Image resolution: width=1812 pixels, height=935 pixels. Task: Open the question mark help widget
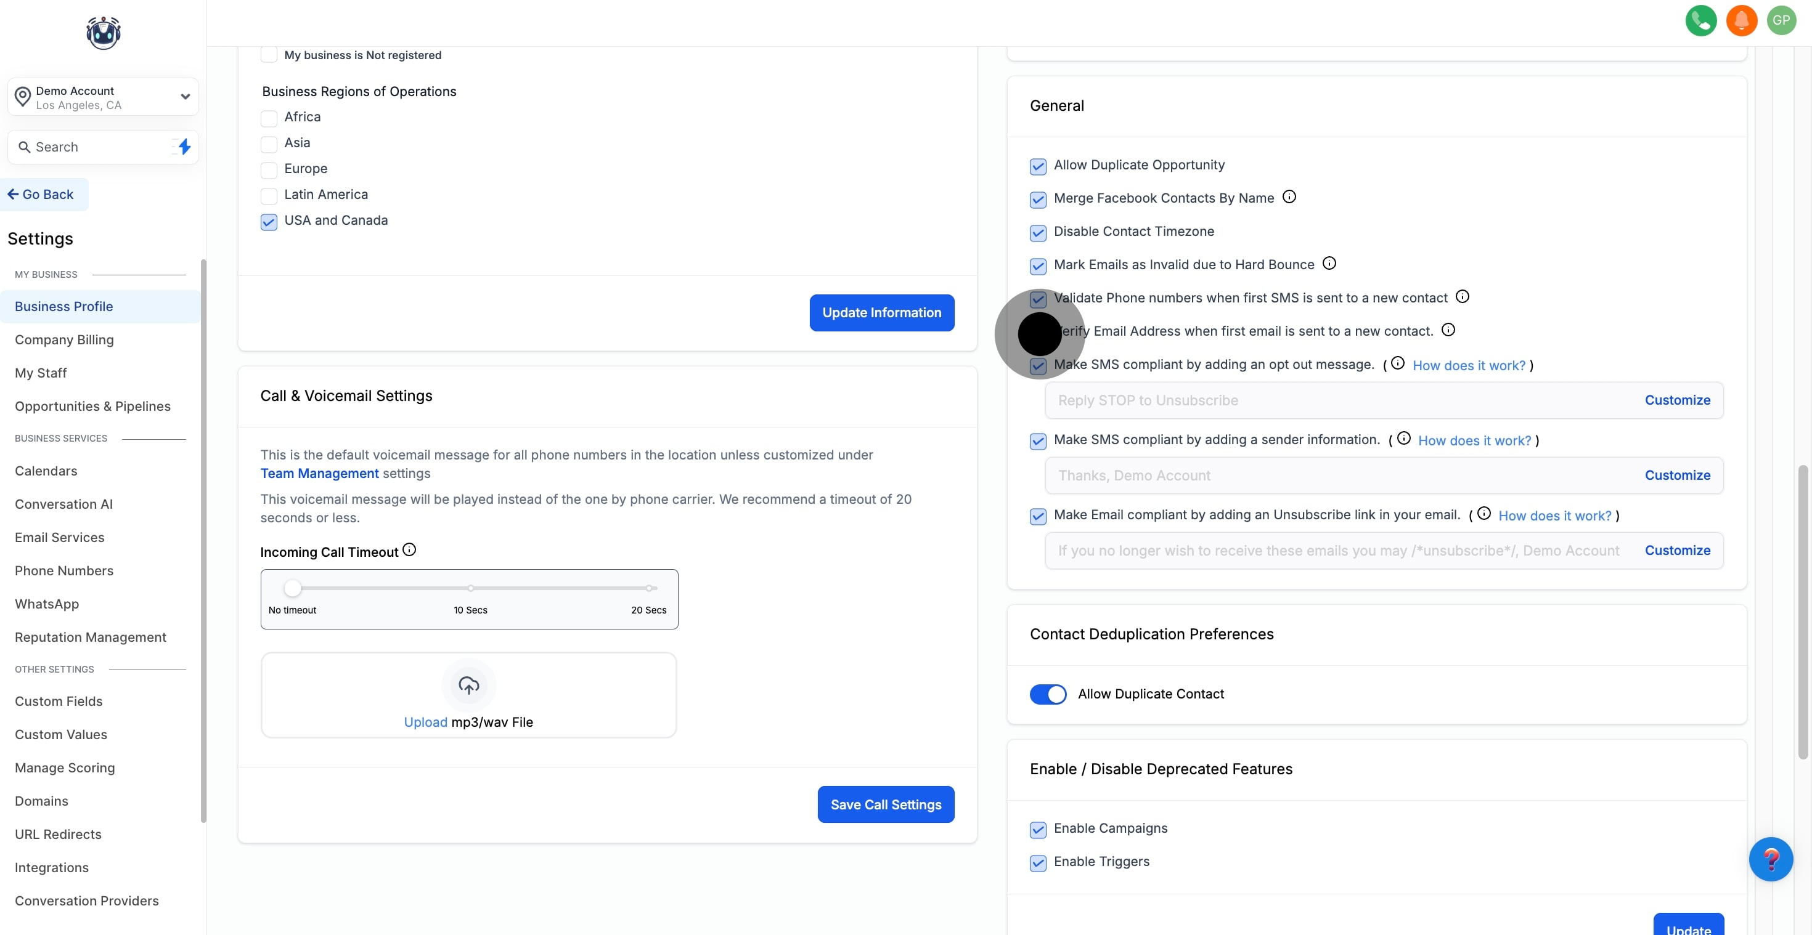1770,859
